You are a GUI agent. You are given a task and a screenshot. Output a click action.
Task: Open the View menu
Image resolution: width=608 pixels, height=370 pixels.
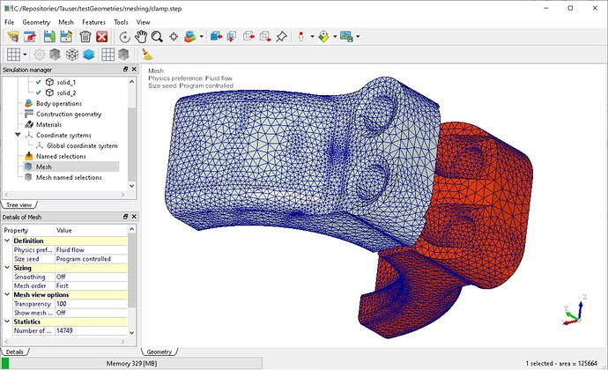point(143,22)
